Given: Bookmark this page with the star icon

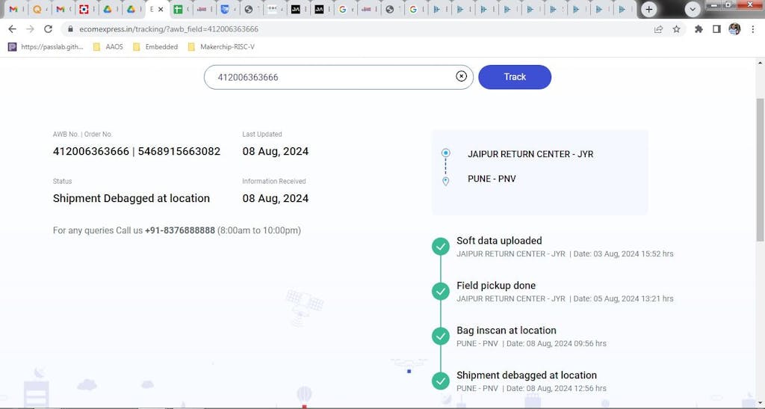Looking at the screenshot, I should click(x=676, y=29).
